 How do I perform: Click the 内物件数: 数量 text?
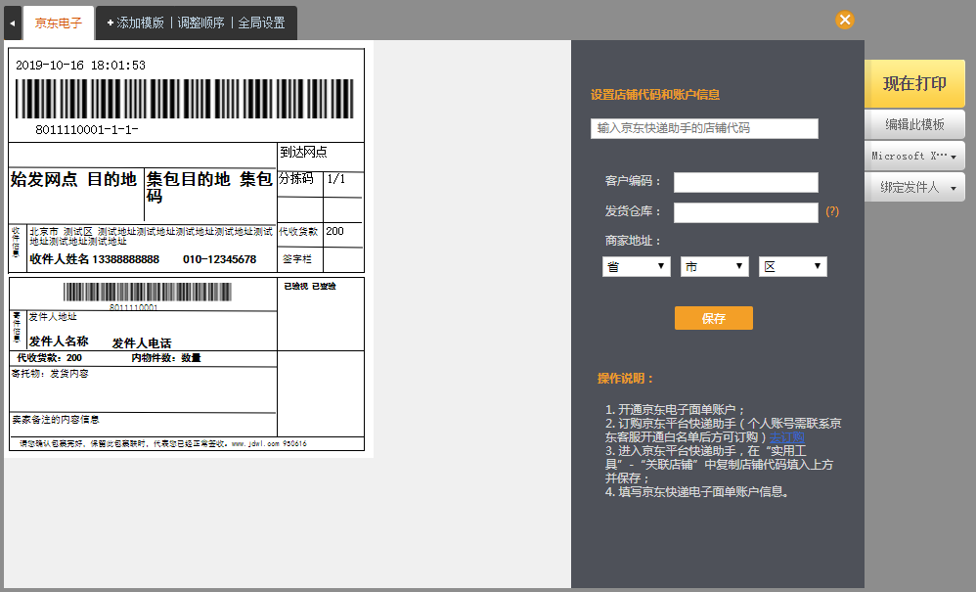(x=166, y=358)
